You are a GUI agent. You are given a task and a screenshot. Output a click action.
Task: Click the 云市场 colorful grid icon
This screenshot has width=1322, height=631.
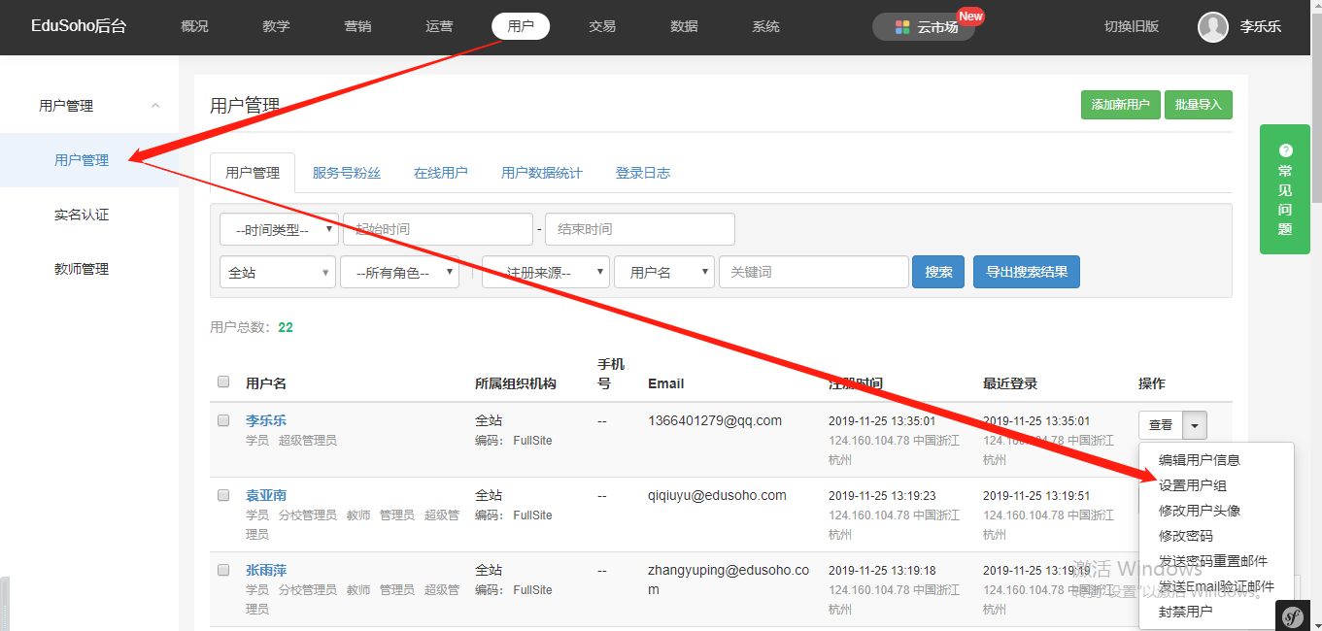coord(902,27)
